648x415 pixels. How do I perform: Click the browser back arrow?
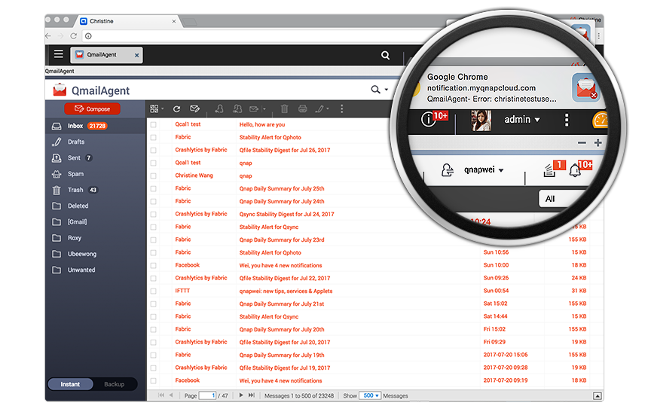[x=48, y=36]
